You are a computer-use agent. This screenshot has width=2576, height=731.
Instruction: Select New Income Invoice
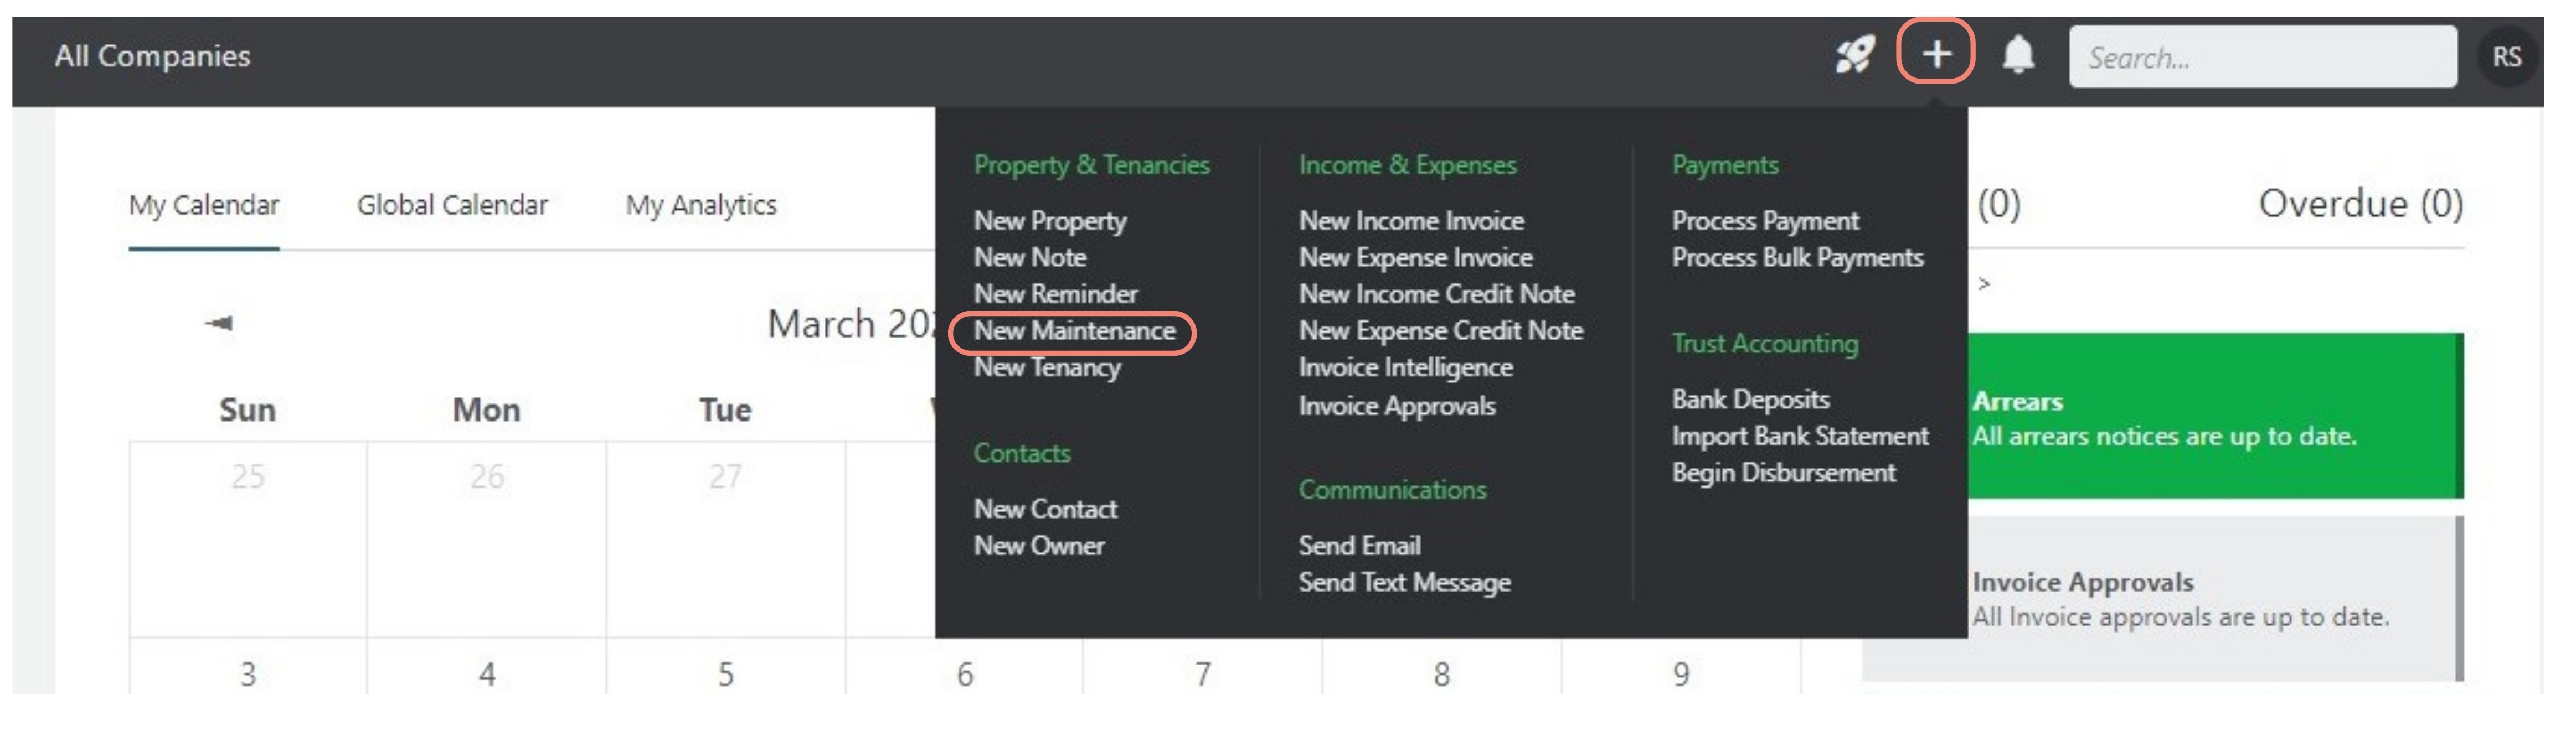tap(1411, 221)
